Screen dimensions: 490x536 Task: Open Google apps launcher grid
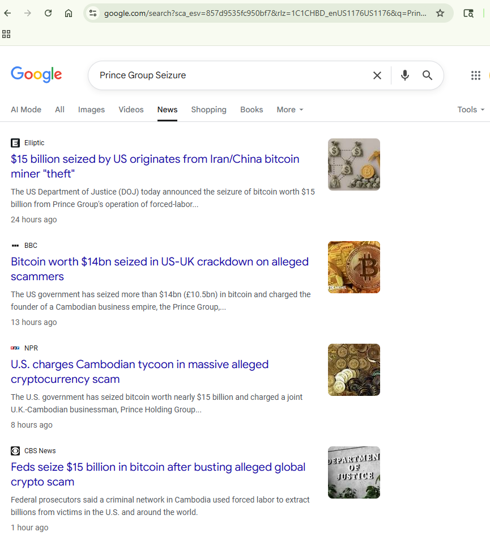click(x=476, y=75)
